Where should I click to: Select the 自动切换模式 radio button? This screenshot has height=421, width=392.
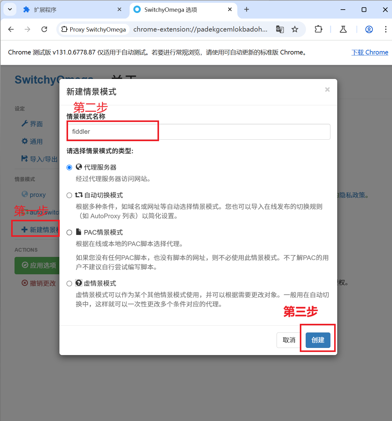(x=69, y=195)
